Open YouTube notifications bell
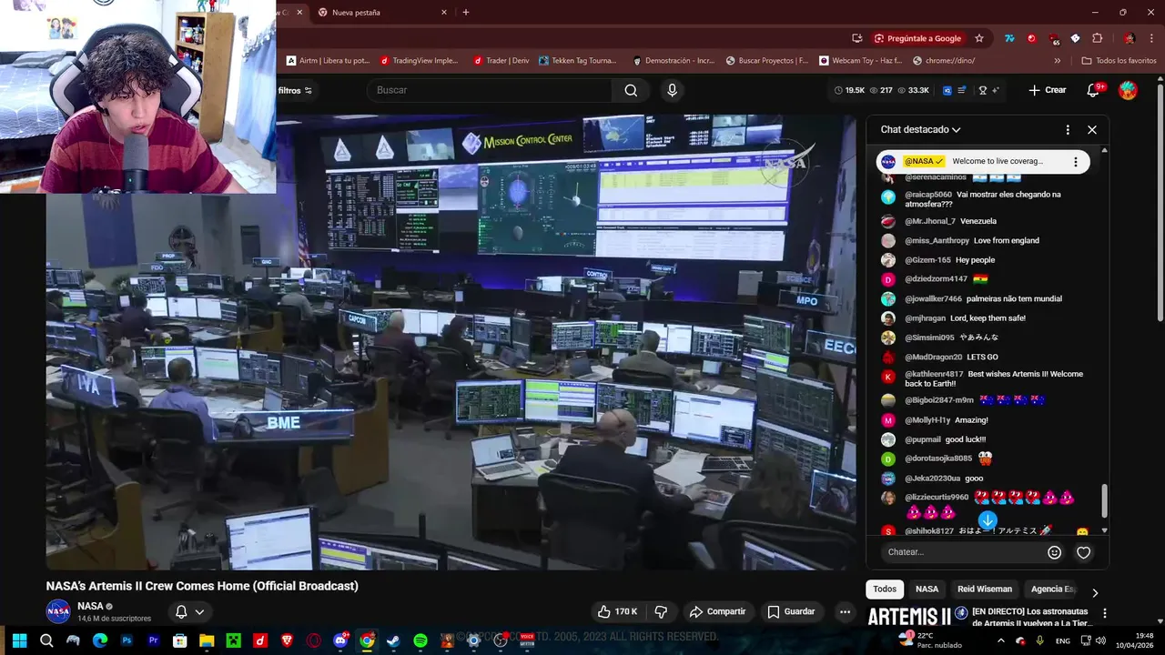The image size is (1165, 655). 1093,90
